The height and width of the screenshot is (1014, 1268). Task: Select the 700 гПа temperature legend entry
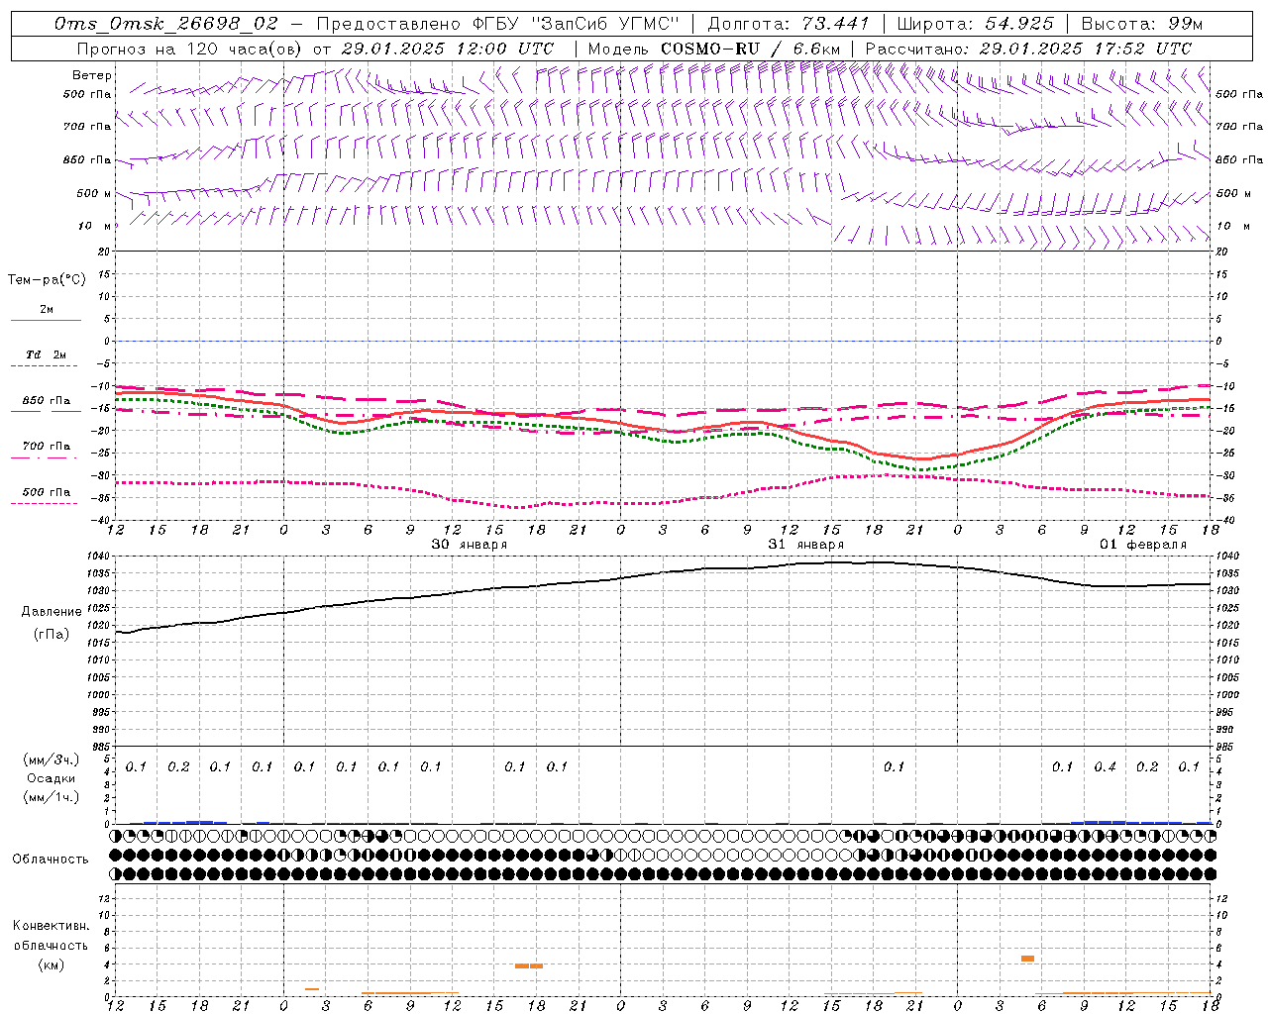coord(47,446)
